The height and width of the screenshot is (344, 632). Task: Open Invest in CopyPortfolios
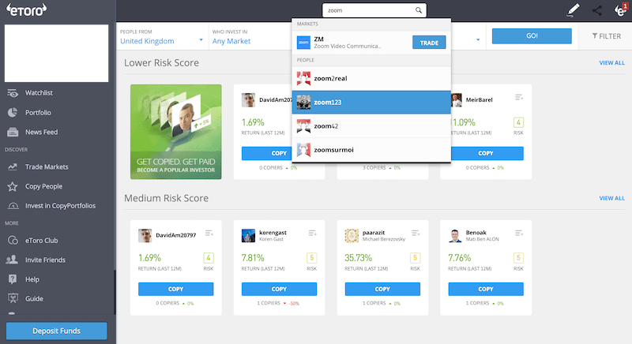pos(60,206)
